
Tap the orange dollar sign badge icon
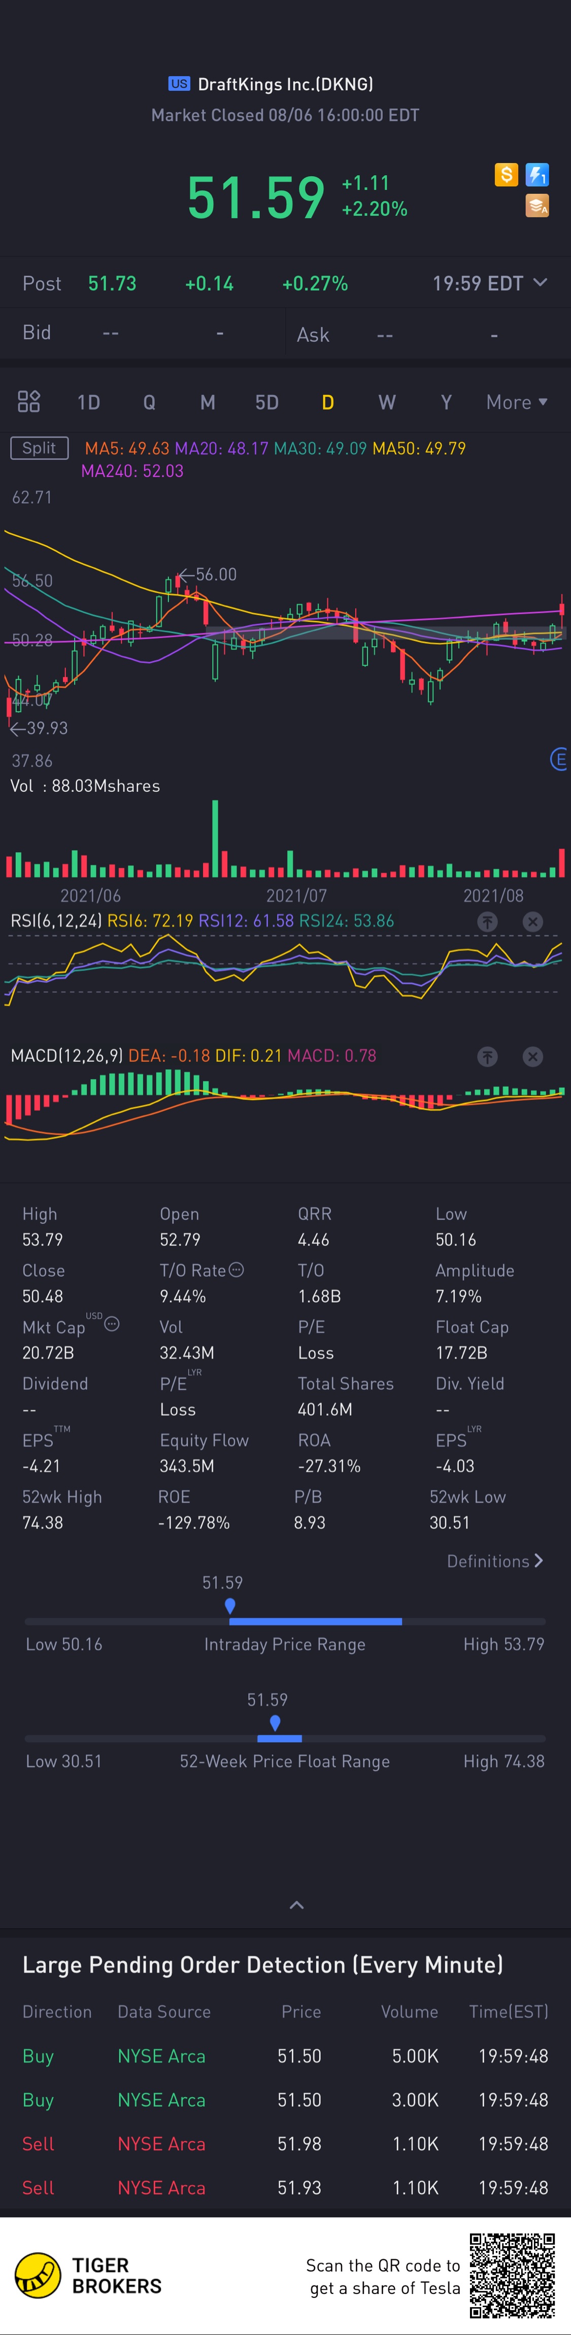coord(506,174)
